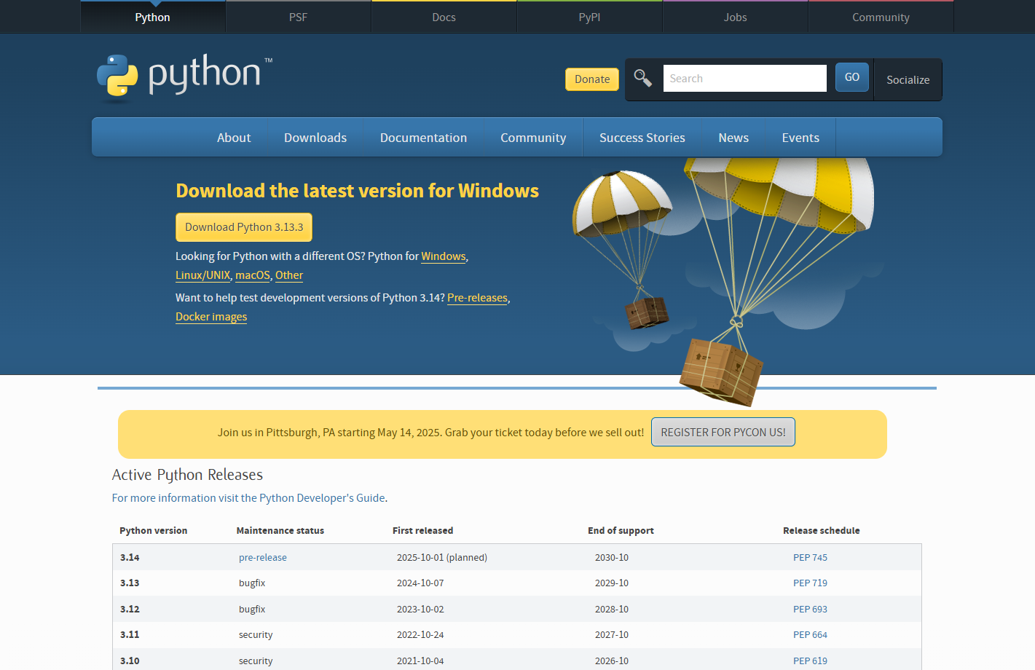
Task: Open PEP 619 release schedule link
Action: pyautogui.click(x=810, y=661)
